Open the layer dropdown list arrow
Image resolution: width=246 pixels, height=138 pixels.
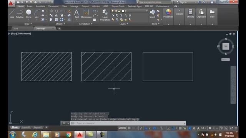147,11
